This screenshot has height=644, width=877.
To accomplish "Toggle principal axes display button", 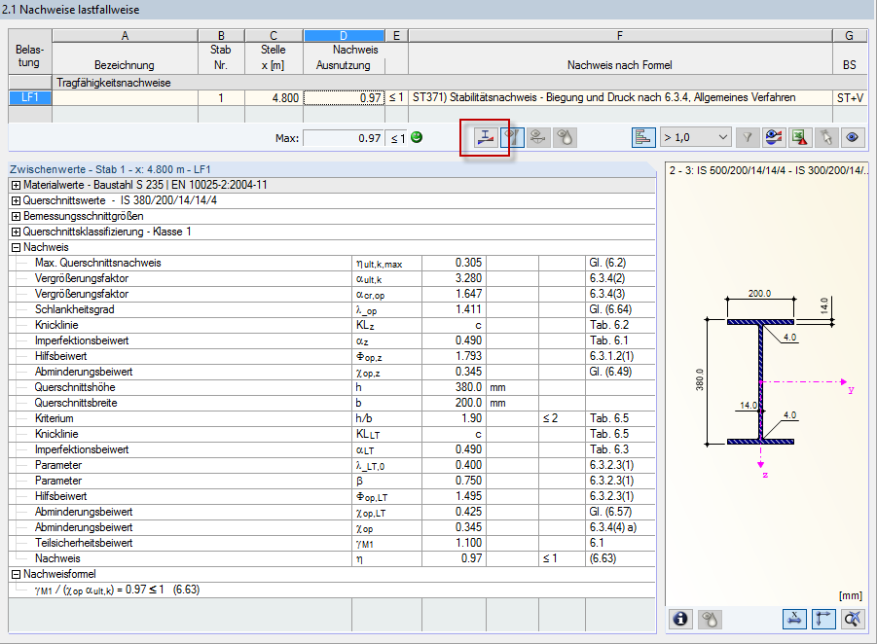I will coord(824,618).
